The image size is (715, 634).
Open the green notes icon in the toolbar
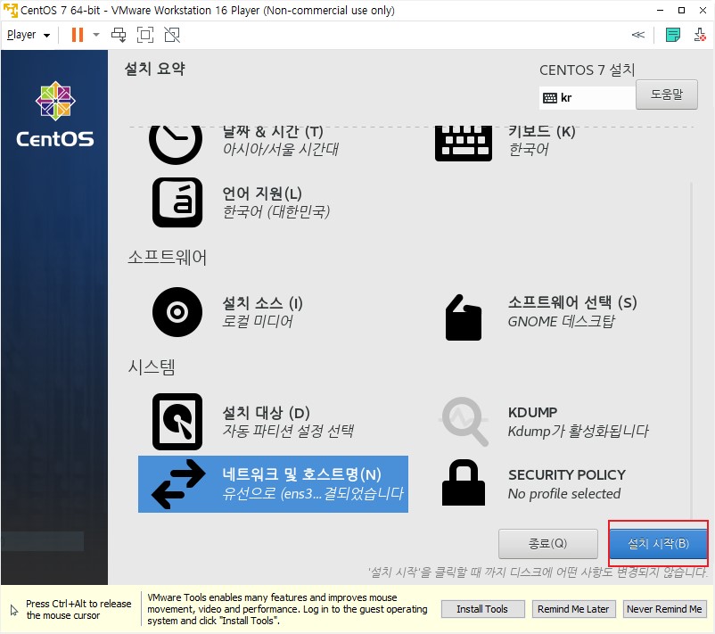(x=672, y=35)
